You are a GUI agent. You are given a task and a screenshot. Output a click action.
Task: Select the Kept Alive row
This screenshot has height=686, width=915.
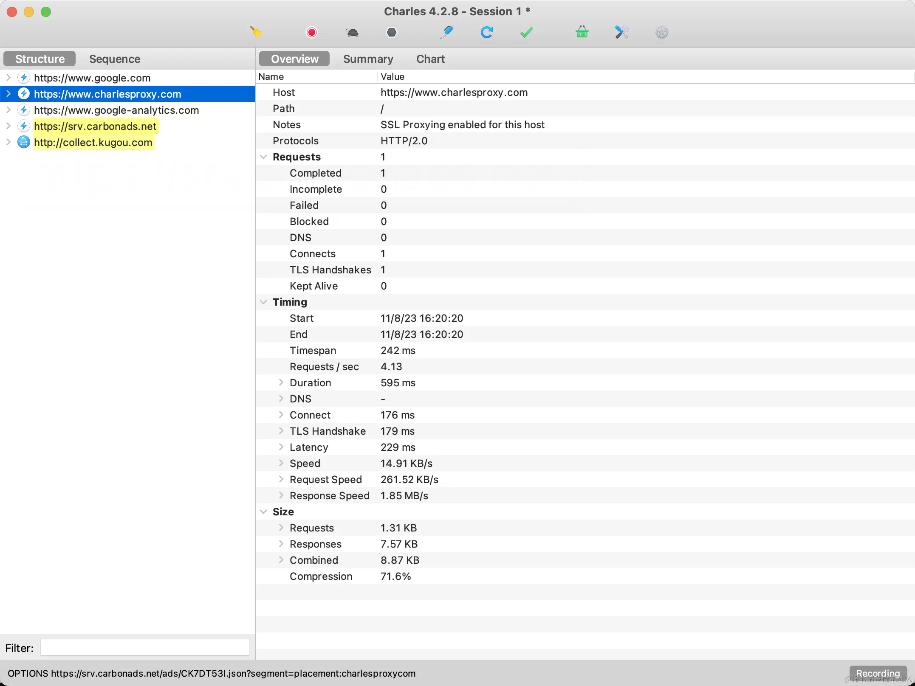pyautogui.click(x=585, y=286)
